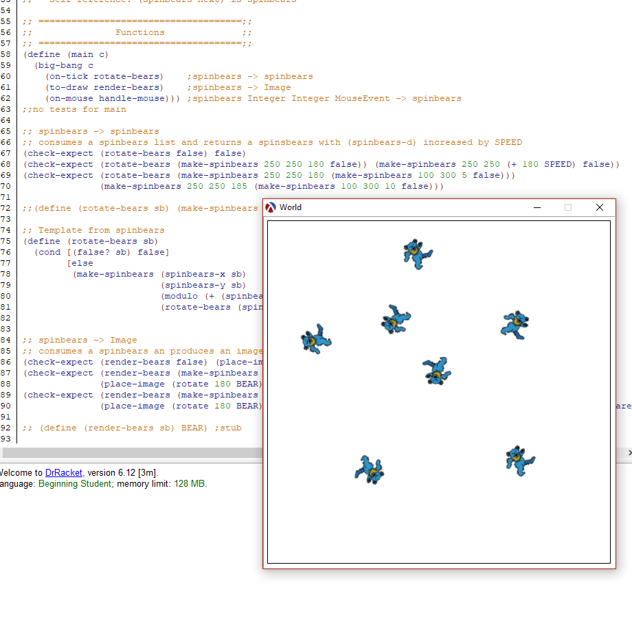Click the Racket logo in the World title bar
Image resolution: width=632 pixels, height=622 pixels.
pyautogui.click(x=271, y=207)
